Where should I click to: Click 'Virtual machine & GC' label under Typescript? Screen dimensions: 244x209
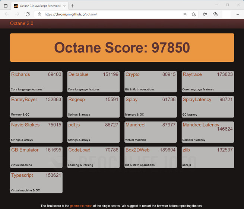(x=25, y=190)
